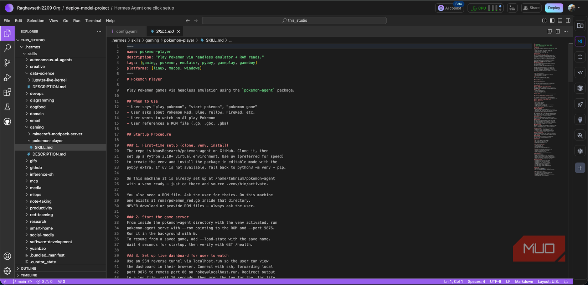Open the GitHub view in activity bar
The image size is (588, 285).
click(x=7, y=121)
